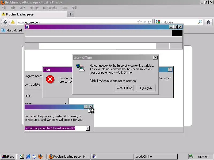Click the warning site identity icon in address bar
Screen dimensions: 214x160
tap(13, 22)
